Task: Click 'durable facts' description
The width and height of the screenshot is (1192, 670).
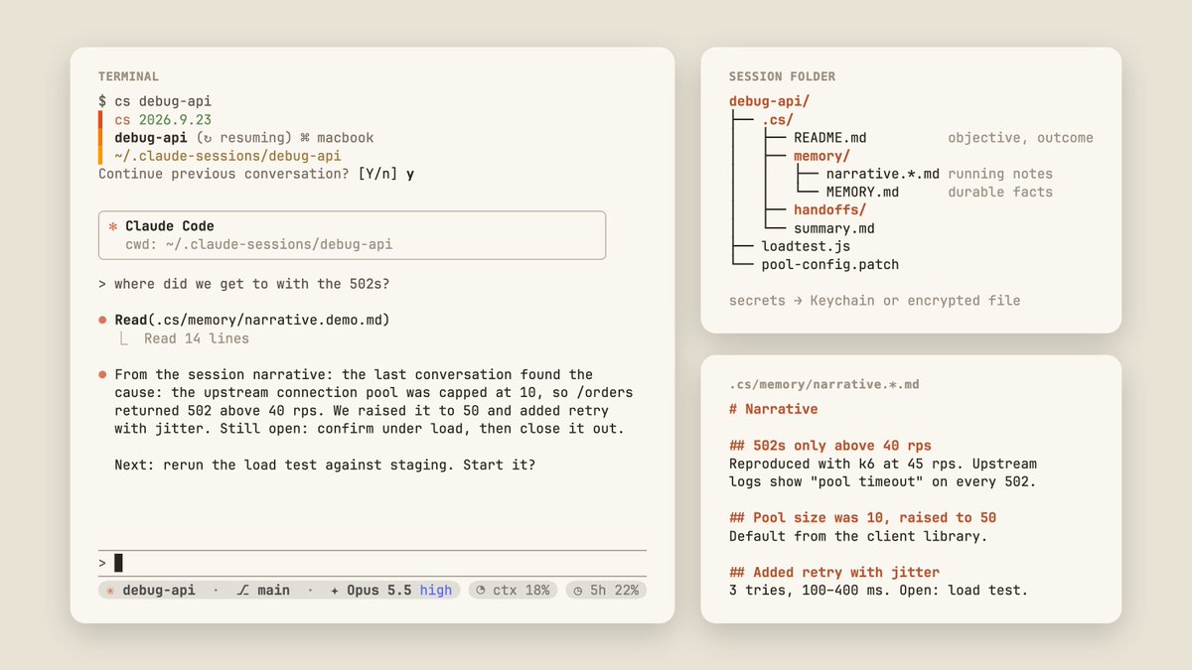Action: 1000,192
